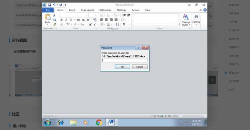The image size is (250, 130).
Task: Switch to the View tab
Action: pyautogui.click(x=148, y=10)
